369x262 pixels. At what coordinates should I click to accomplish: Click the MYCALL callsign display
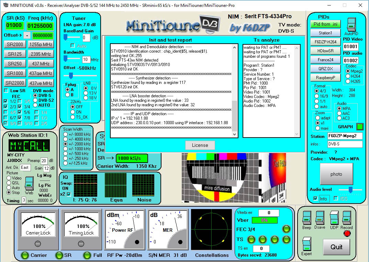point(29,145)
